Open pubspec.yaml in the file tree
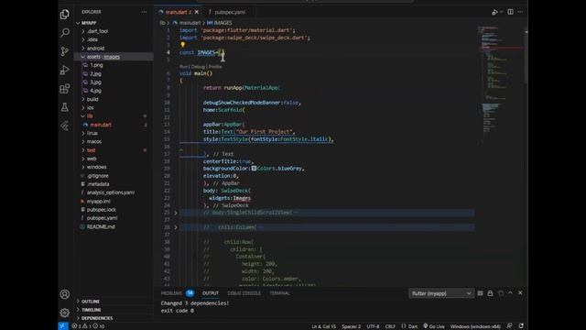Image resolution: width=586 pixels, height=330 pixels. (102, 218)
